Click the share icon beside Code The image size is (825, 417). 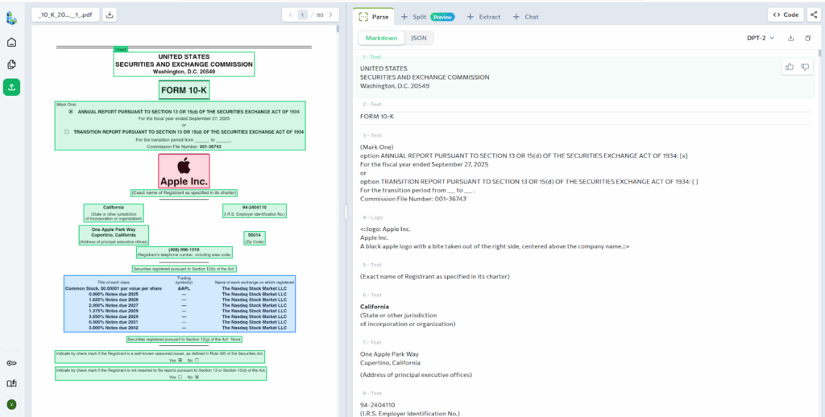813,14
